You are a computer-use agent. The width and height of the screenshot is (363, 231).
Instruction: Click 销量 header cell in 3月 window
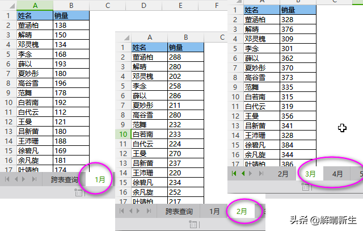[x=298, y=10]
